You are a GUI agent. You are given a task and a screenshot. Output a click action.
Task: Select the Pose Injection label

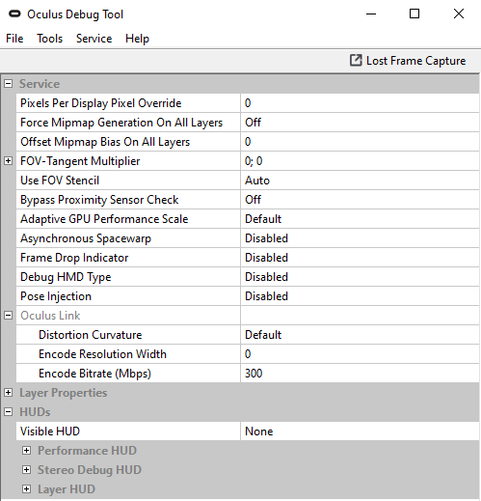pyautogui.click(x=56, y=296)
